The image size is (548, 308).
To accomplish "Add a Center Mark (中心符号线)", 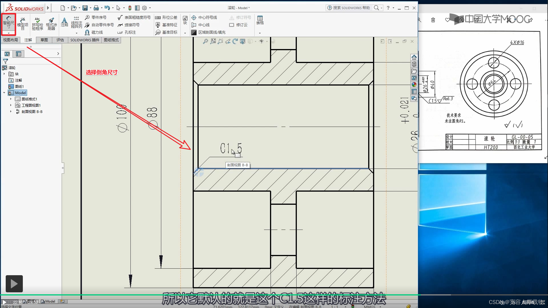I will tap(204, 17).
